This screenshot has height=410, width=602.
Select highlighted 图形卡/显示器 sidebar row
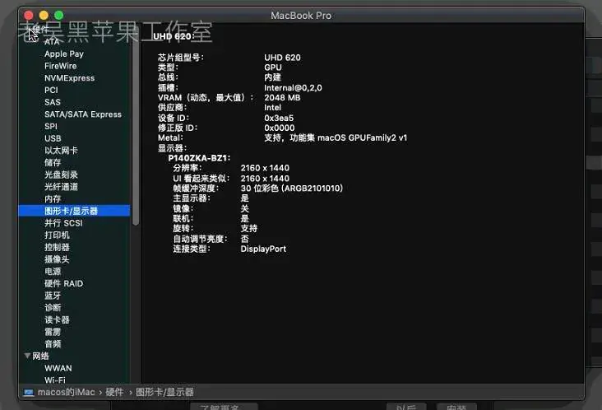(x=74, y=211)
